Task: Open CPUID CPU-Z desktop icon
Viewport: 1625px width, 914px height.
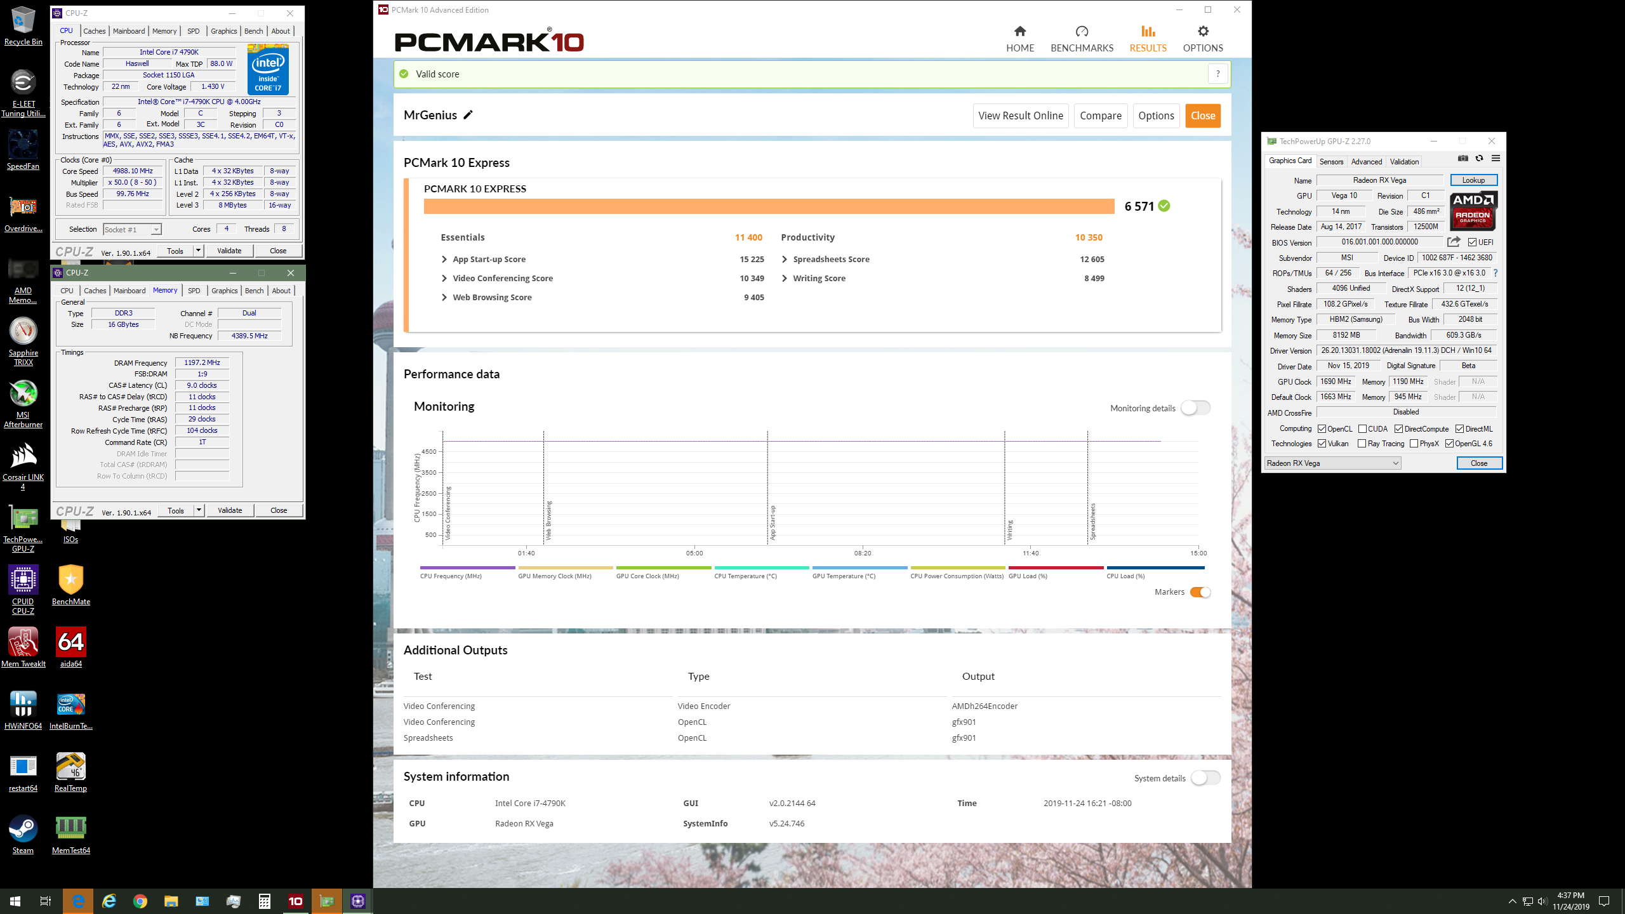Action: pyautogui.click(x=23, y=590)
